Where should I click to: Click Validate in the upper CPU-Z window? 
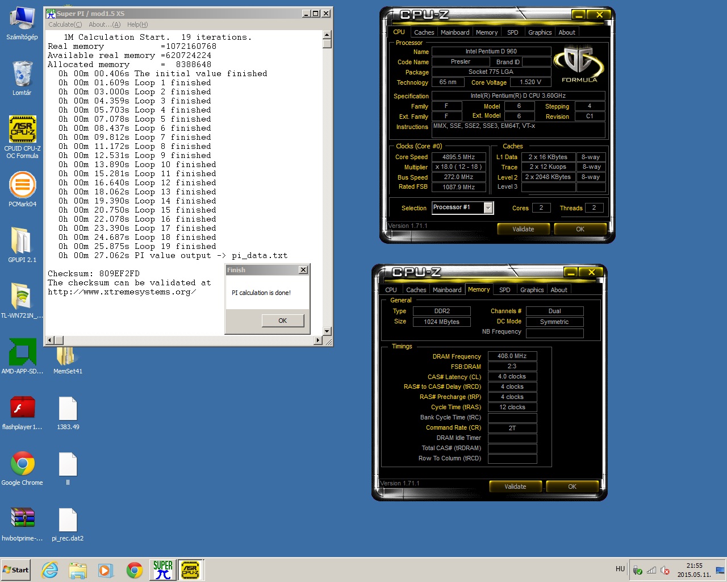[523, 229]
